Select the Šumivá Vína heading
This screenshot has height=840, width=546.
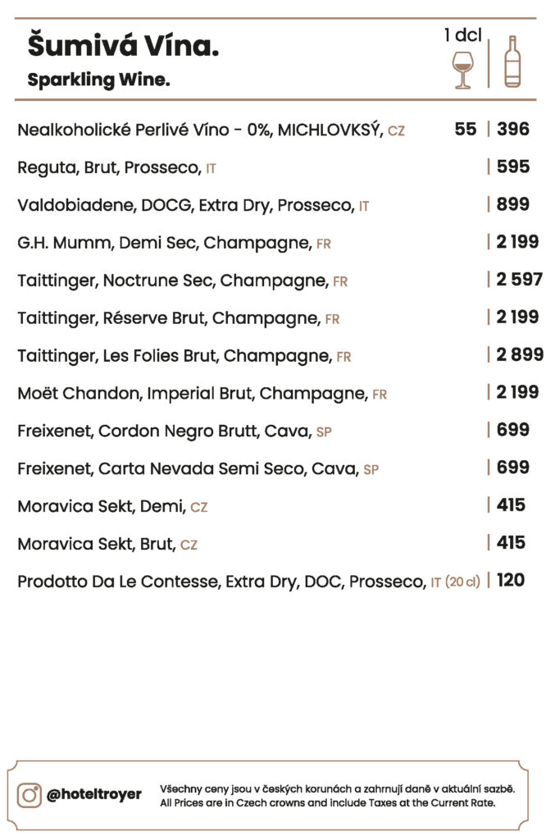point(123,46)
